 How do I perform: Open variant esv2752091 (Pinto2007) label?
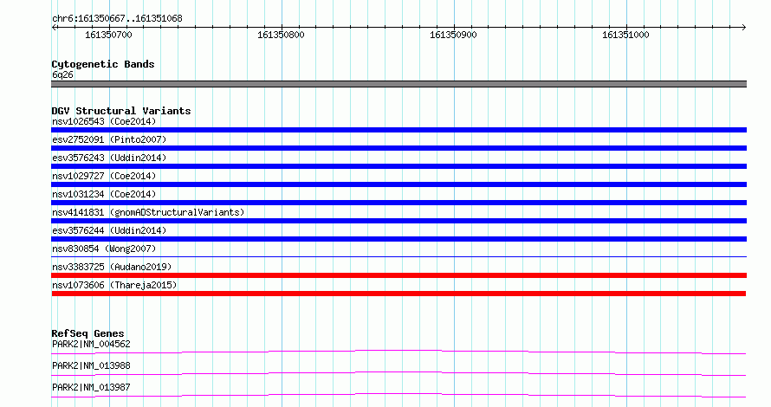tap(109, 139)
